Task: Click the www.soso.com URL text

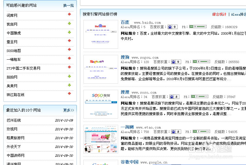Action: tap(144, 93)
